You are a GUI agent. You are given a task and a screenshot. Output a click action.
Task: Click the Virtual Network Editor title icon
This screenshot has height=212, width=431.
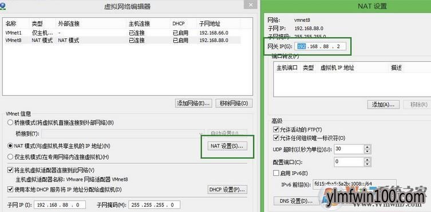click(x=3, y=6)
